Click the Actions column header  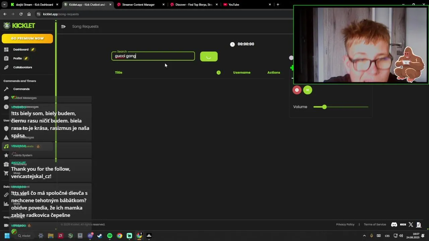pyautogui.click(x=273, y=72)
